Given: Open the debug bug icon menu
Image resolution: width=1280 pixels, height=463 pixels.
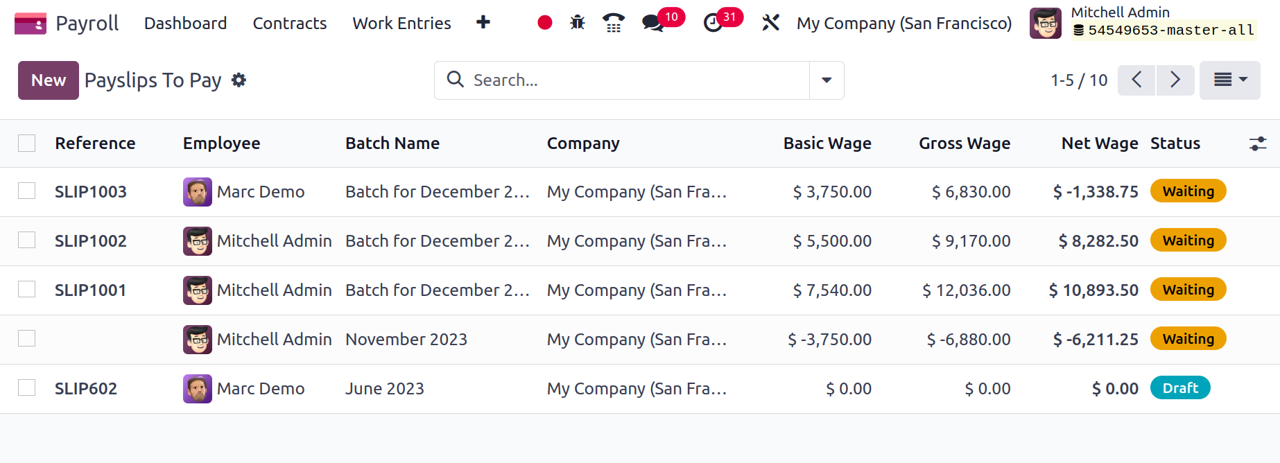Looking at the screenshot, I should coord(578,23).
